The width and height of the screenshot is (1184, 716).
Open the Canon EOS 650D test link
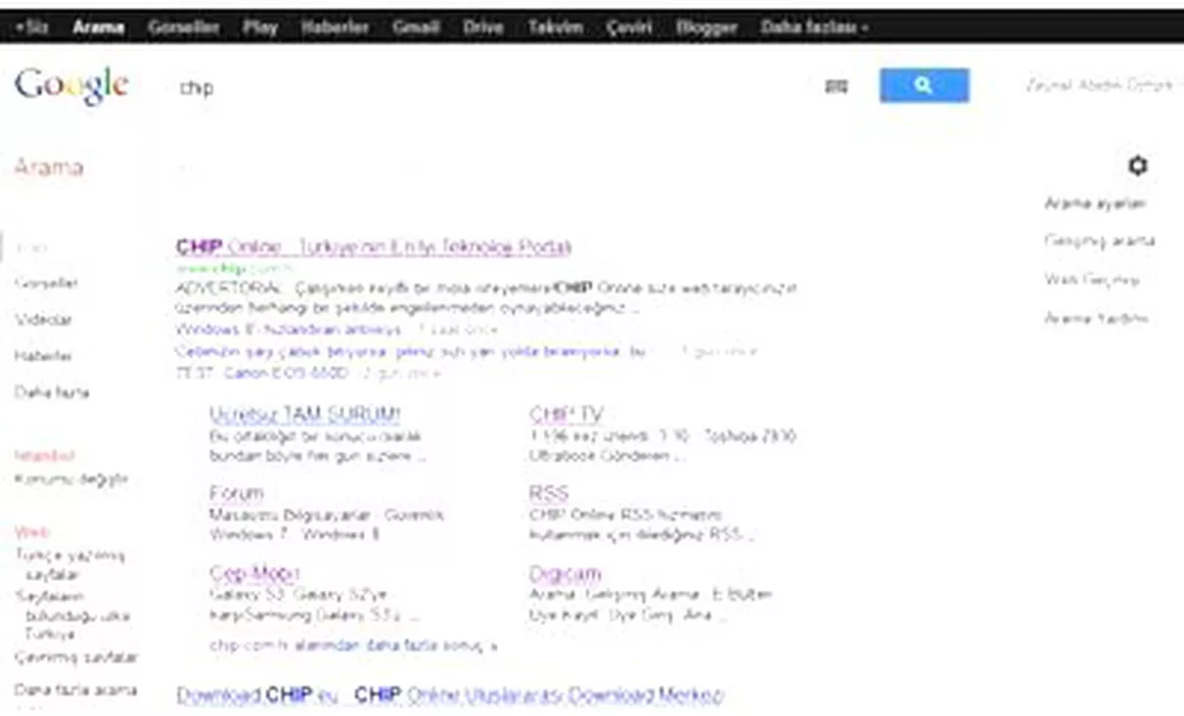[264, 373]
